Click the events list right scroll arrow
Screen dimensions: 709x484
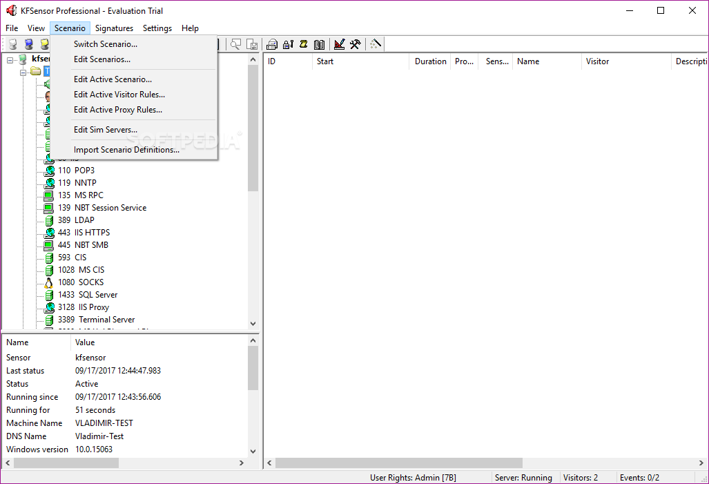coord(701,463)
